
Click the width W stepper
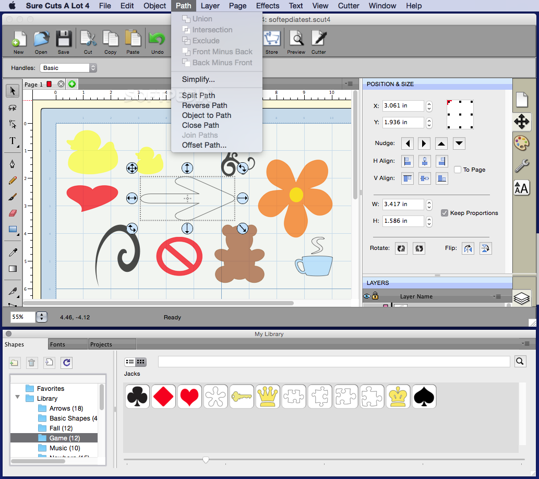pos(429,205)
